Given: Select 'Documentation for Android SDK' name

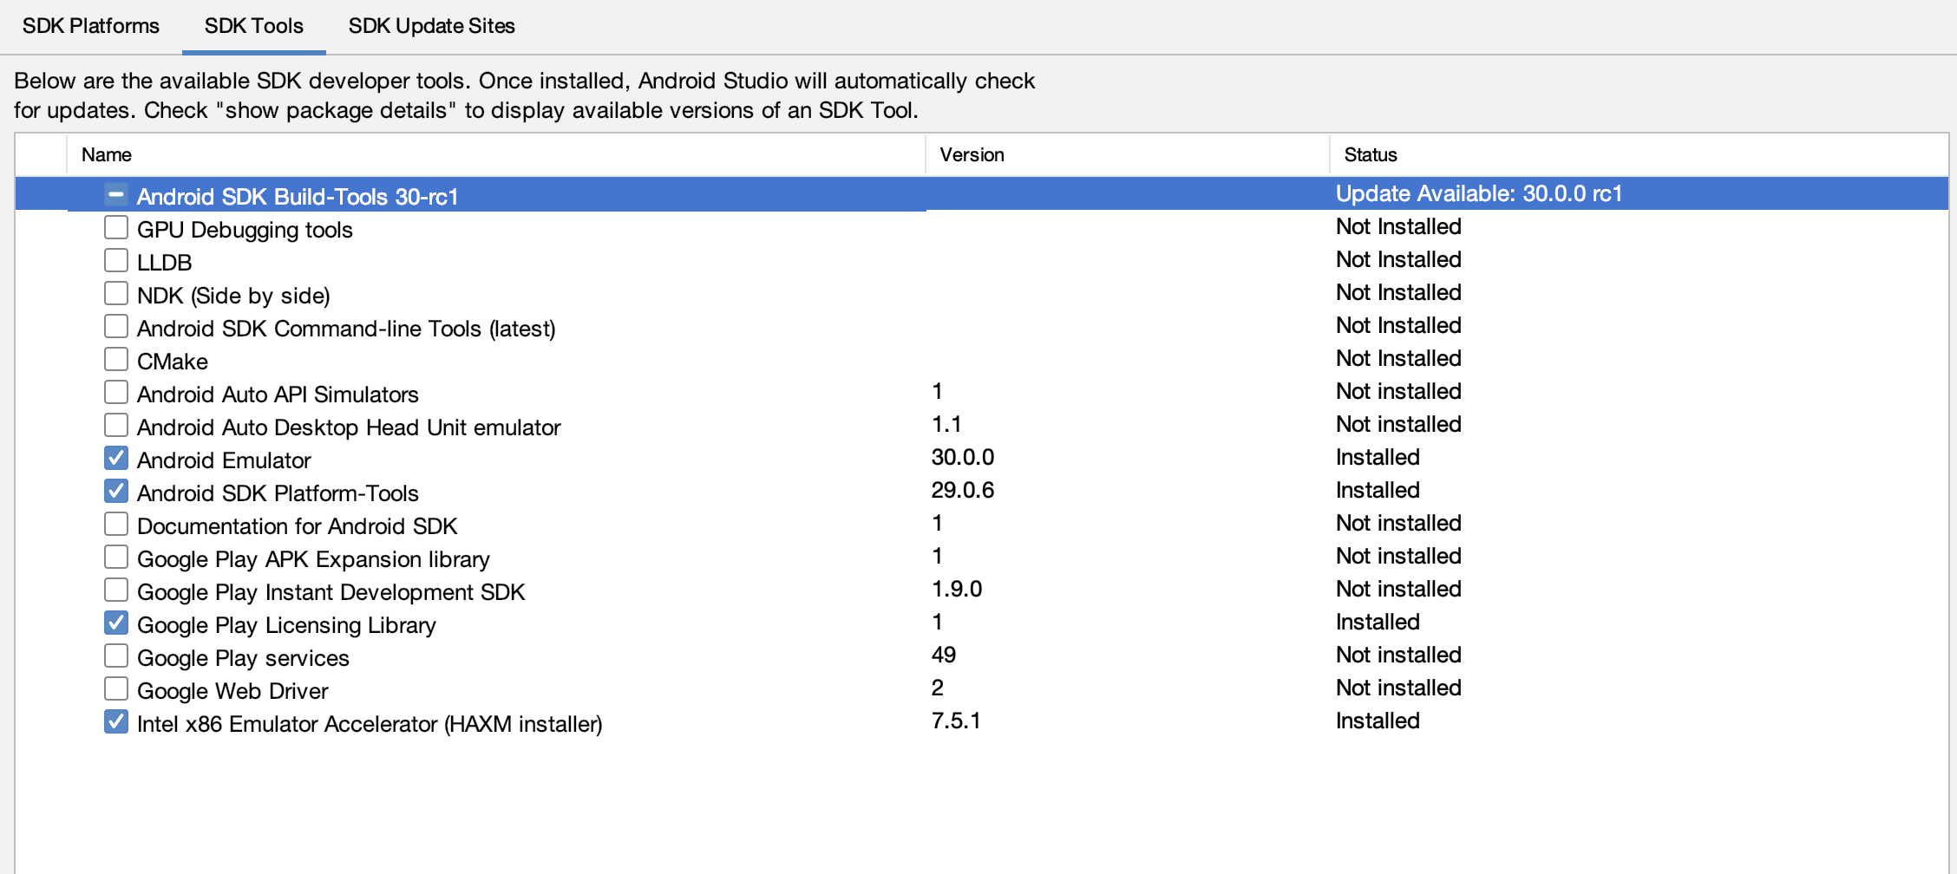Looking at the screenshot, I should [x=297, y=526].
